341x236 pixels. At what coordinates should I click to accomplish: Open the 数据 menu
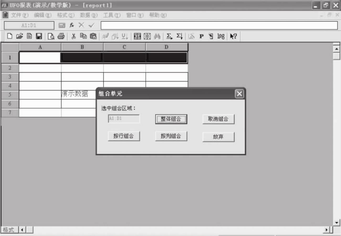pos(89,15)
